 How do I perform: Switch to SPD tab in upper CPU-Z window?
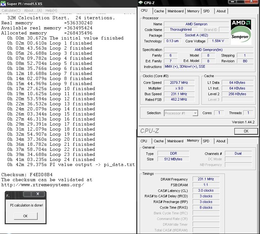pos(206,11)
